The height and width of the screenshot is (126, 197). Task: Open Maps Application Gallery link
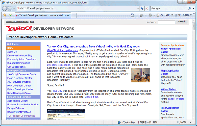tap(170, 72)
